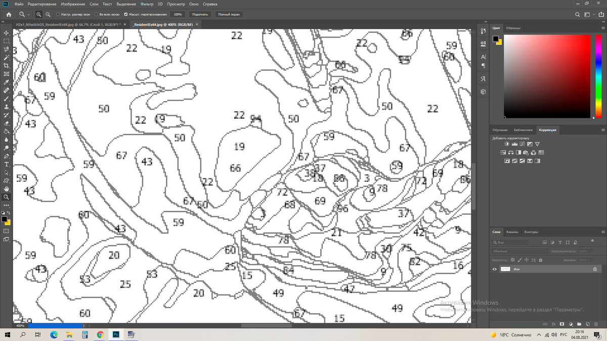
Task: Open the History panel icon
Action: pos(483,31)
